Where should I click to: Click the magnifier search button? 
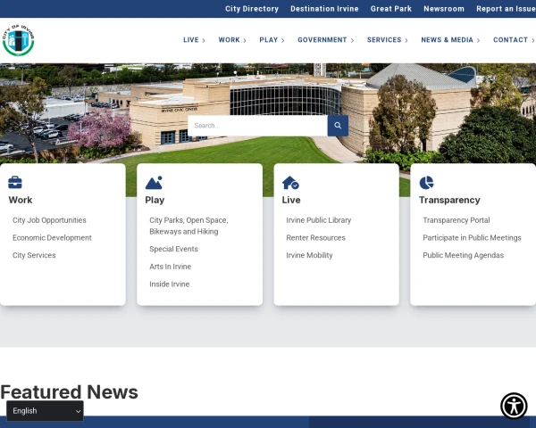pos(338,126)
